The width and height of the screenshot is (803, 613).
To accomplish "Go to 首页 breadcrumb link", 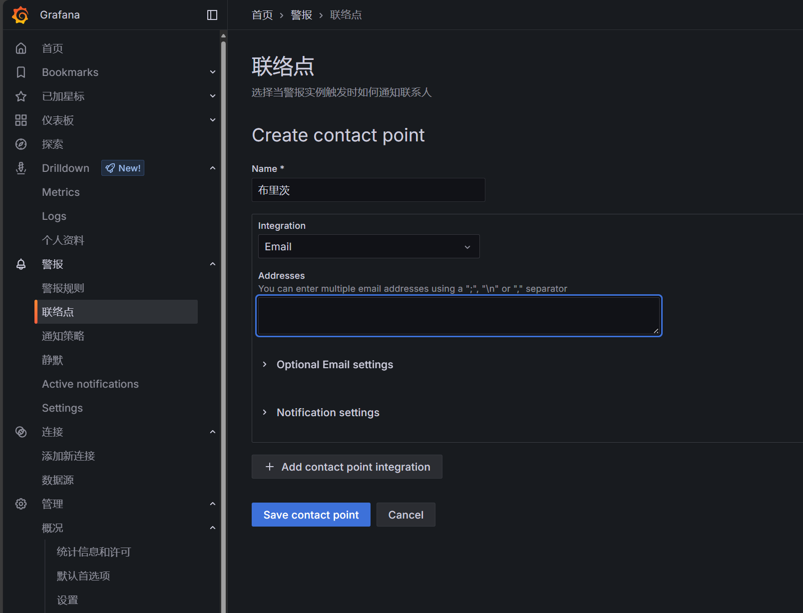I will click(262, 15).
